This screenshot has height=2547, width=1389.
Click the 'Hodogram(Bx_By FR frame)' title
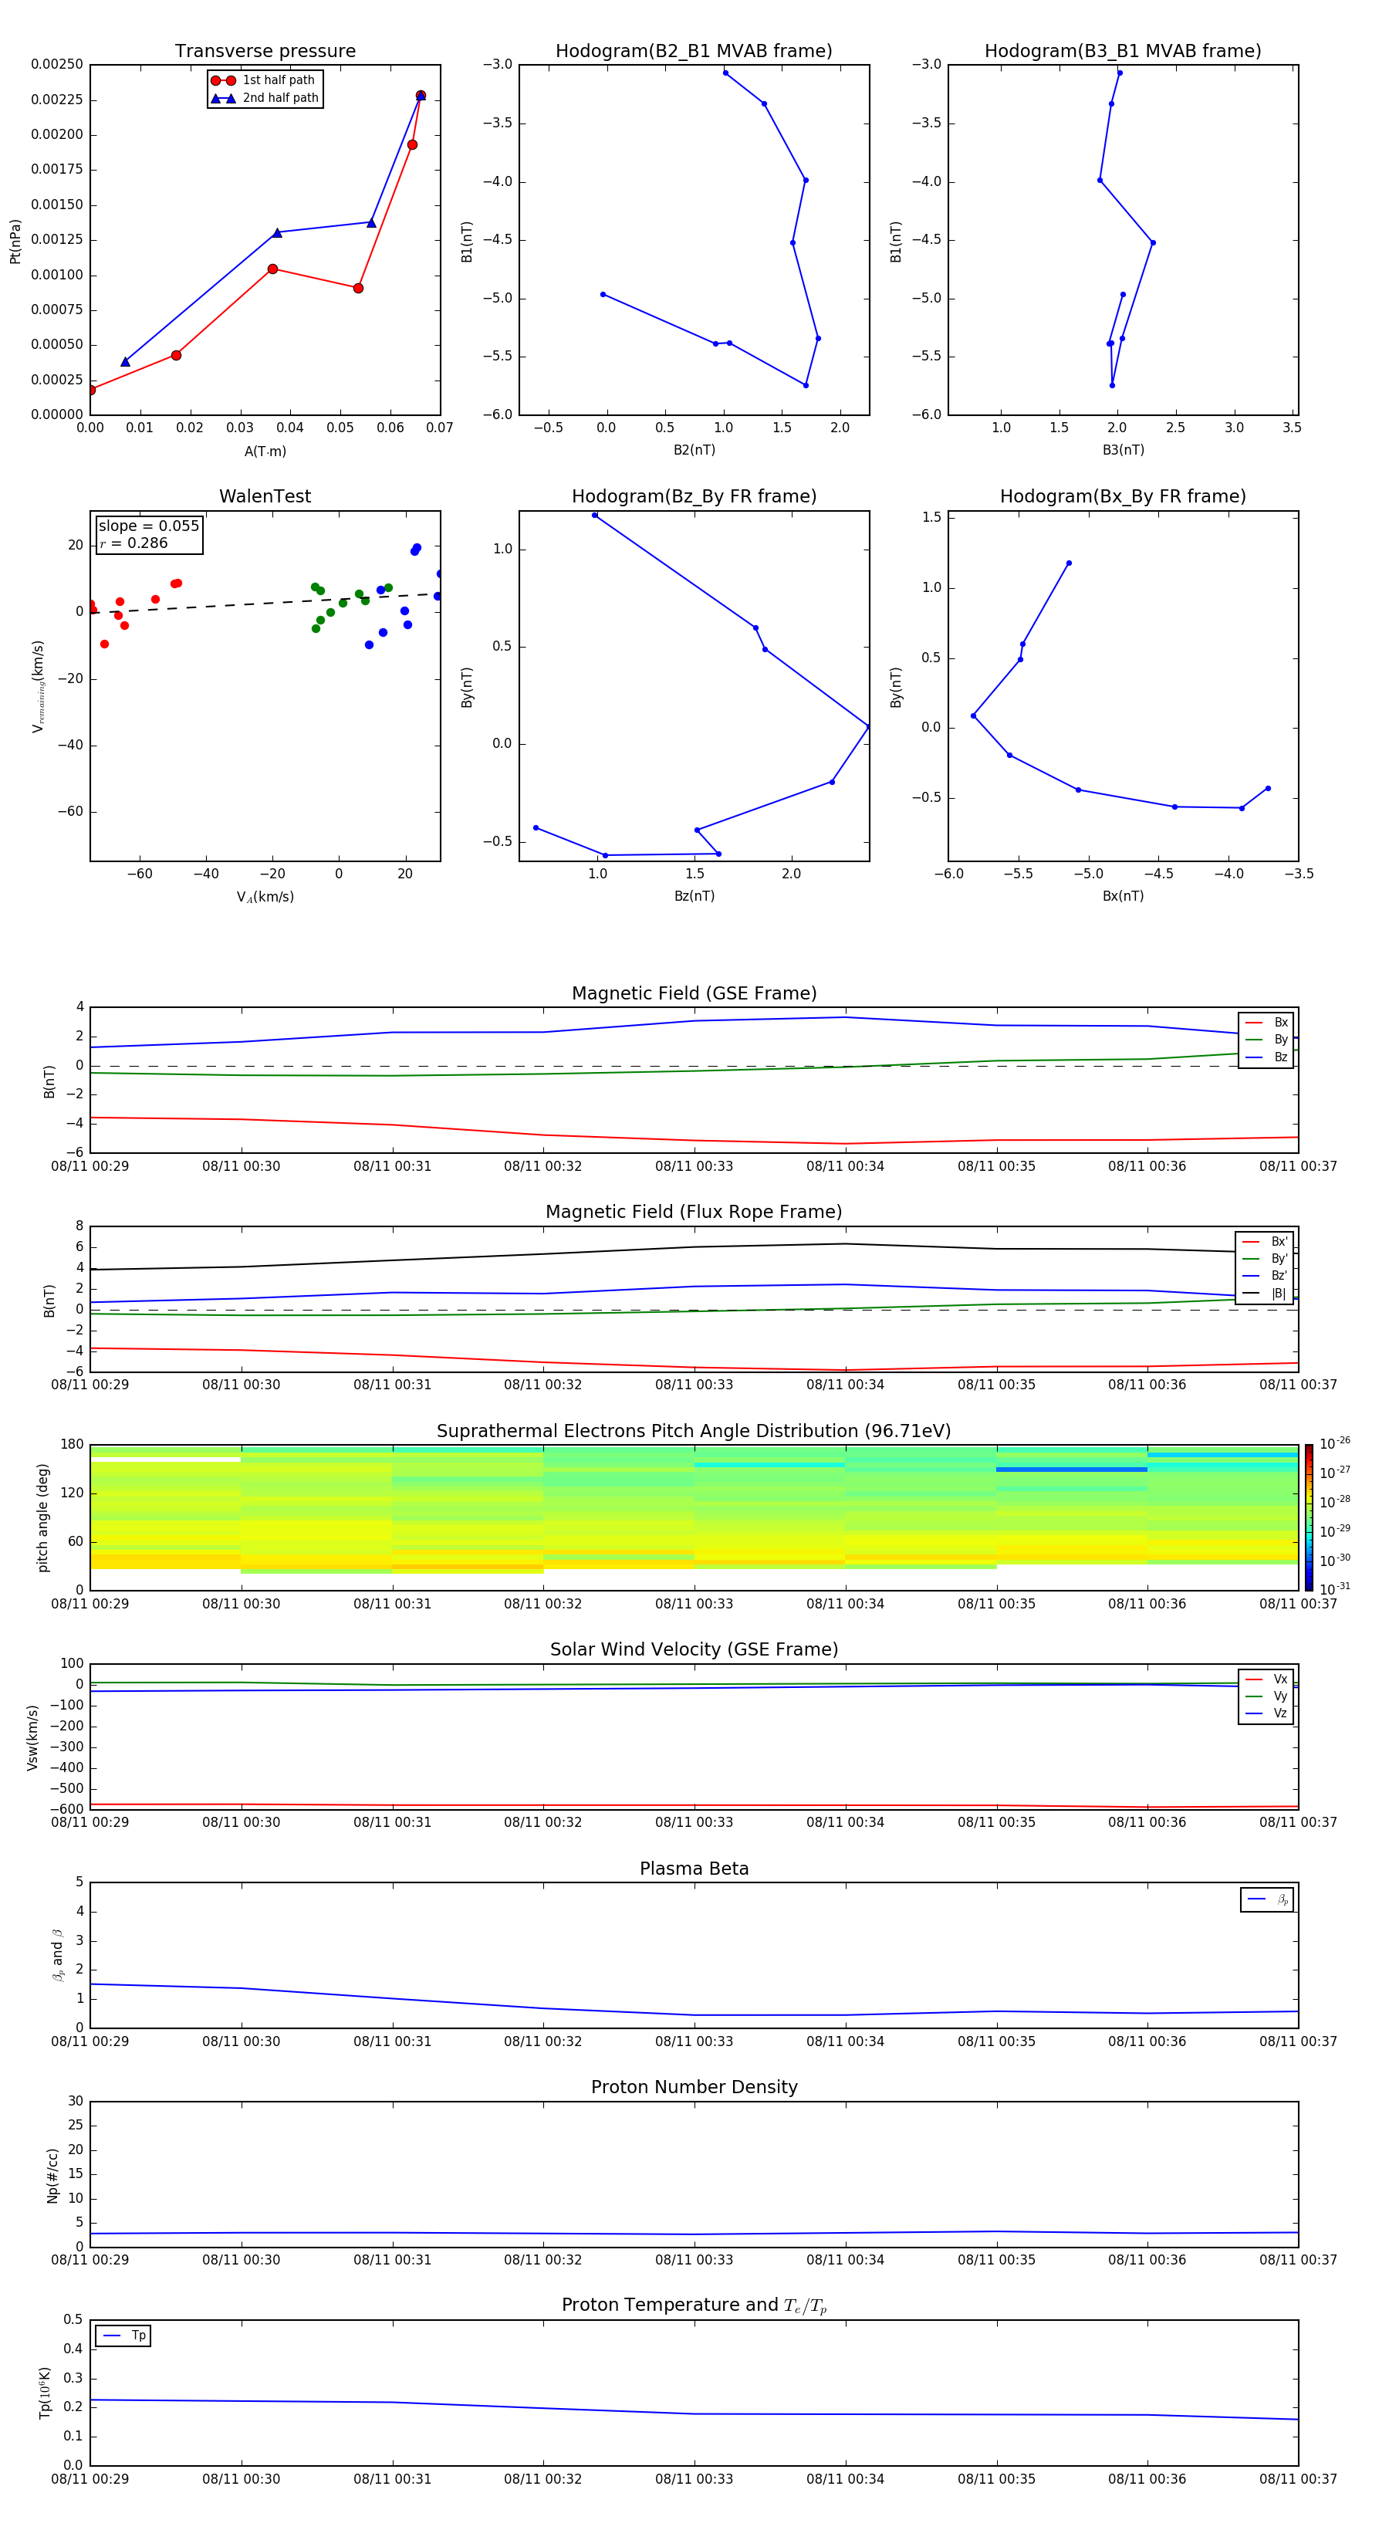1123,496
